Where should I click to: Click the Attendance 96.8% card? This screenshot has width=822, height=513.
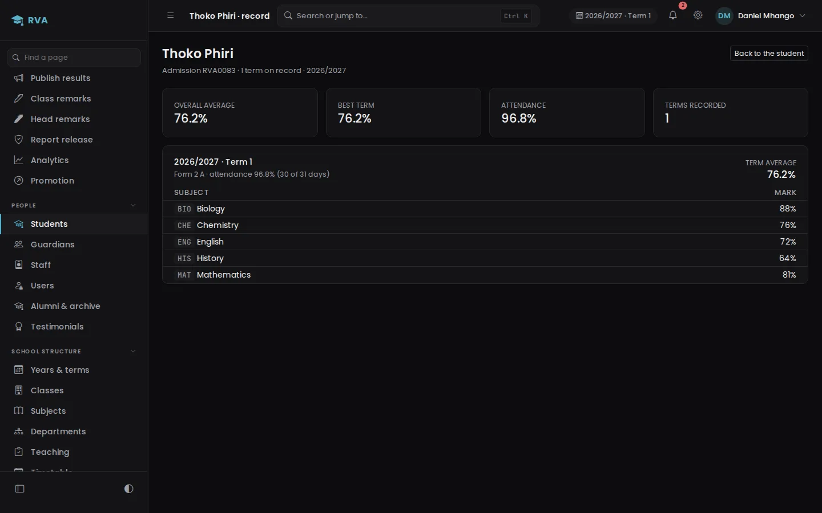(x=567, y=112)
